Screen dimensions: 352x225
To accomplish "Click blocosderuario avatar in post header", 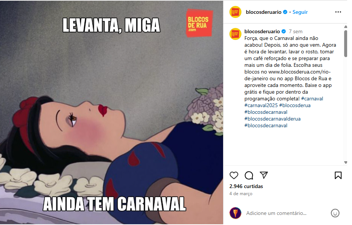I will (x=235, y=12).
